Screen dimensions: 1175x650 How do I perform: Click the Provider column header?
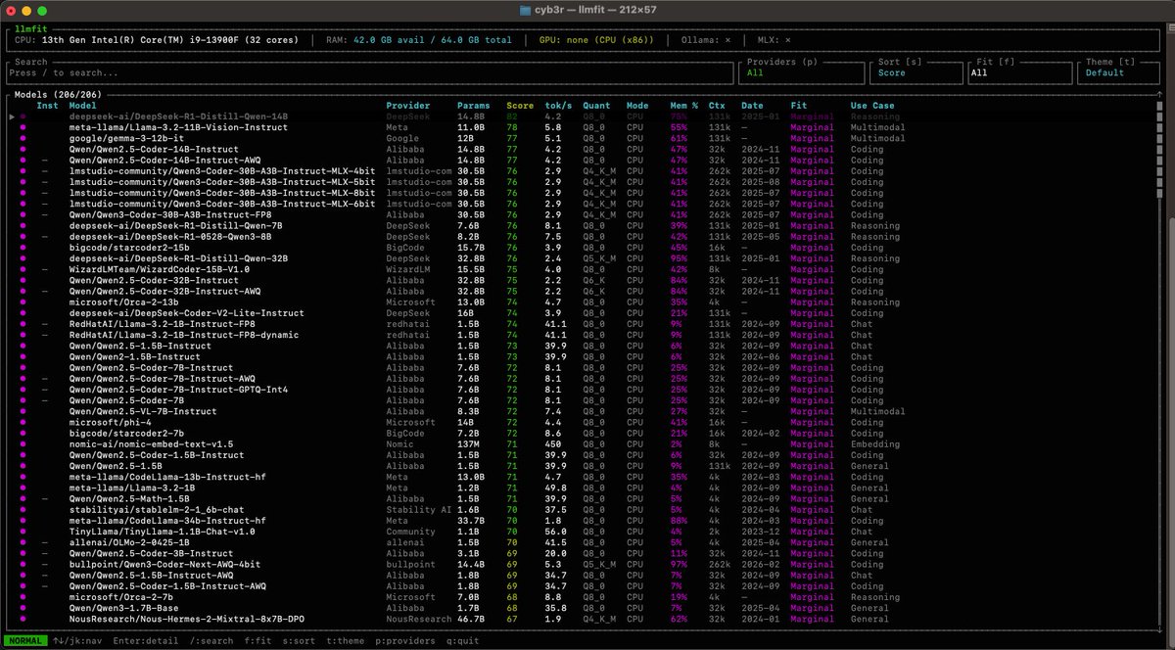pos(408,106)
